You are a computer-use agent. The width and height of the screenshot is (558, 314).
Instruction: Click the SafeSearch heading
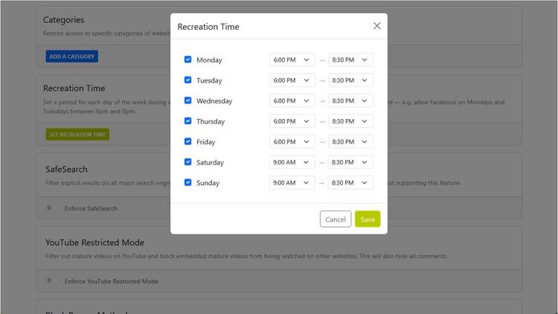click(x=66, y=169)
